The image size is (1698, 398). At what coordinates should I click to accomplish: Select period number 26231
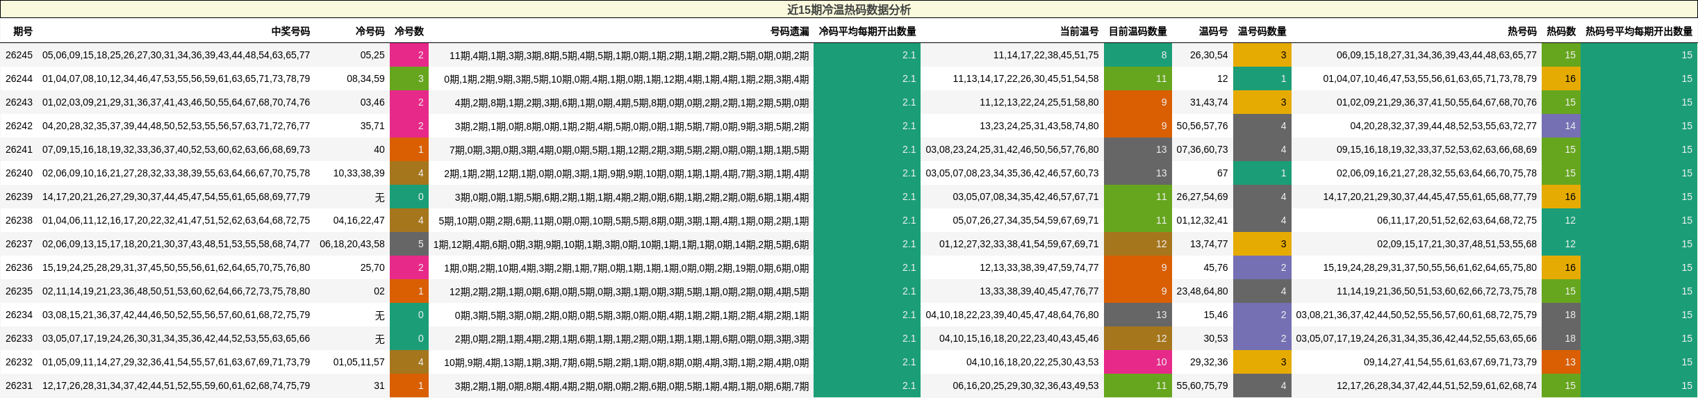pos(19,385)
